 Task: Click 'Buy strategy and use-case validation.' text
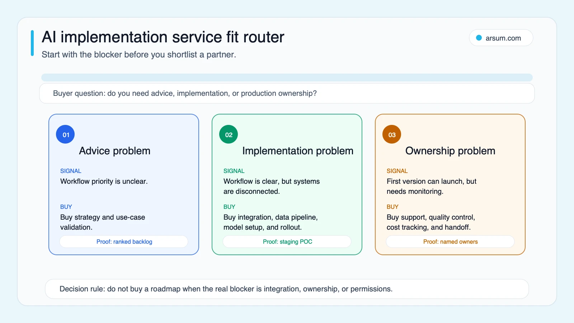[x=103, y=222]
